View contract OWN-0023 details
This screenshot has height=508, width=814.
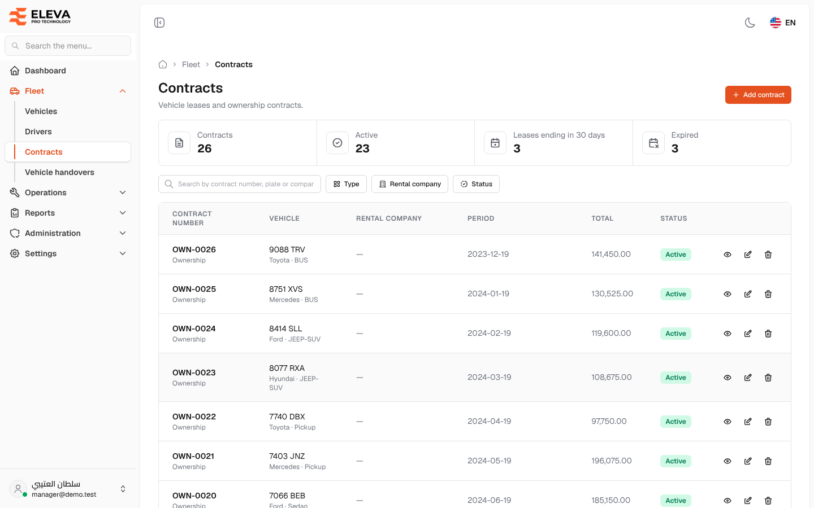(728, 378)
